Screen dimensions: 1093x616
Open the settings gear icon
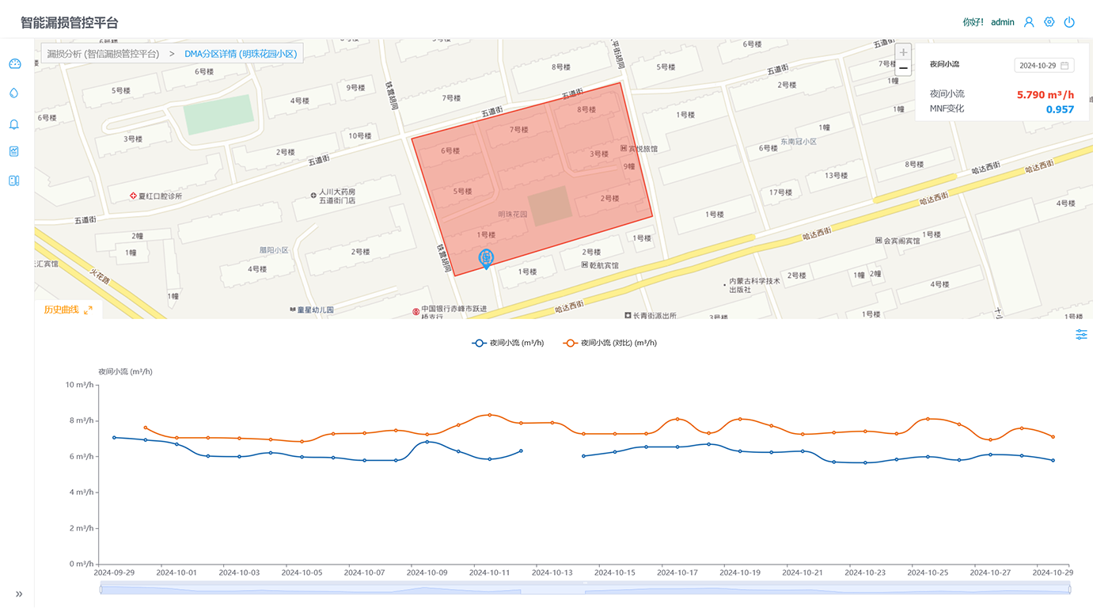point(1049,22)
